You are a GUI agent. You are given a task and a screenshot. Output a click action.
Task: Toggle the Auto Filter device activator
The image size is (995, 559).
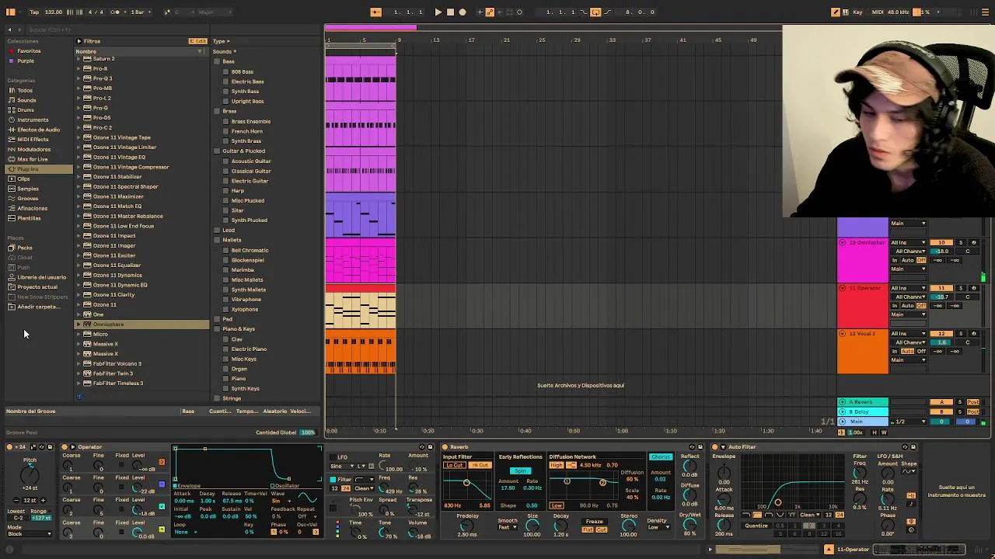(715, 447)
